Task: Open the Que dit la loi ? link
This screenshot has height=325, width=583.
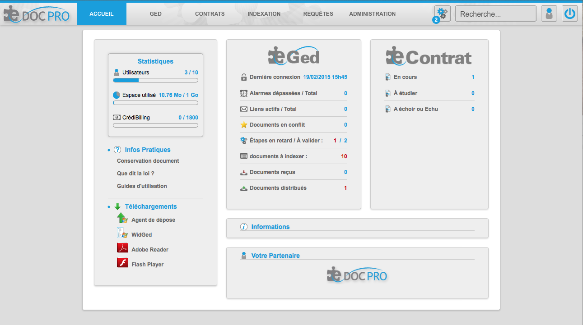Action: pos(135,174)
